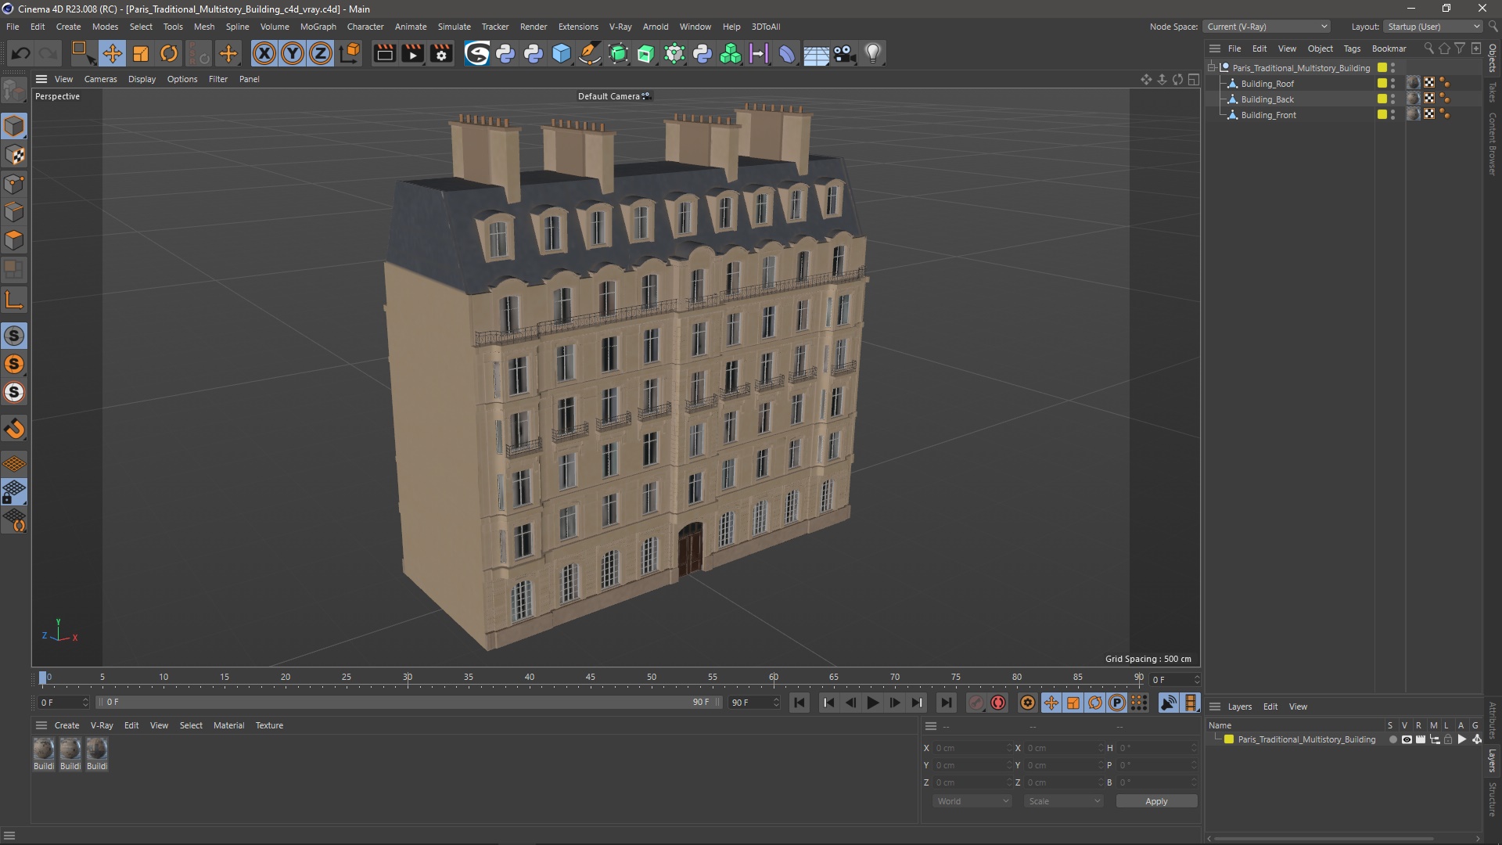Click Building_Back yellow layer swatch
The width and height of the screenshot is (1502, 845).
[x=1382, y=99]
